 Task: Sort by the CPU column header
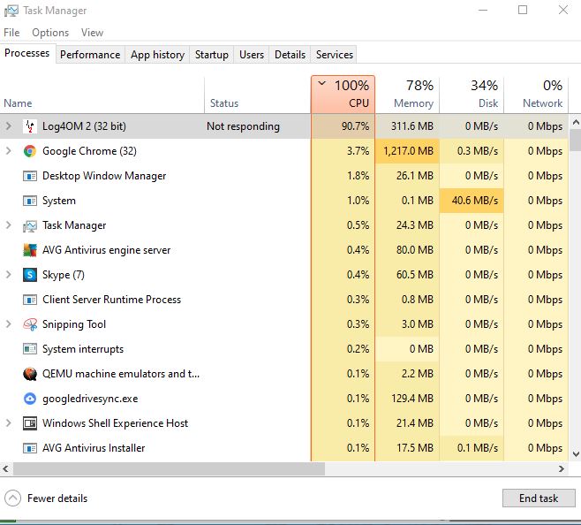point(343,95)
